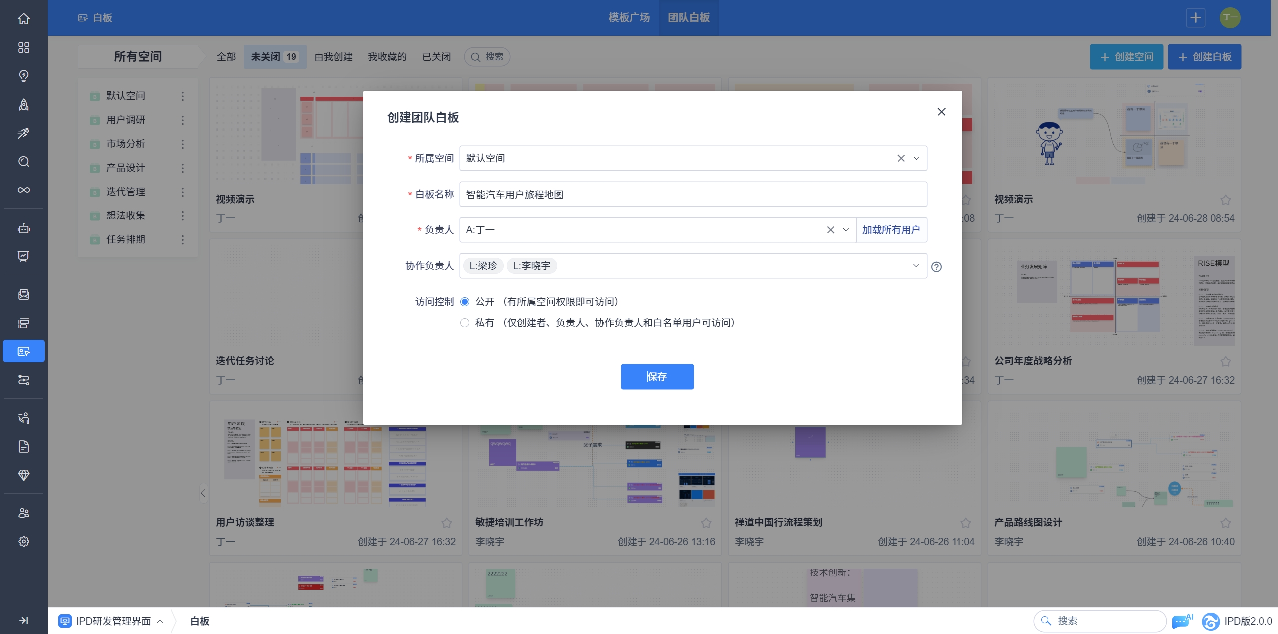Open the robot icon in the left sidebar

click(23, 228)
